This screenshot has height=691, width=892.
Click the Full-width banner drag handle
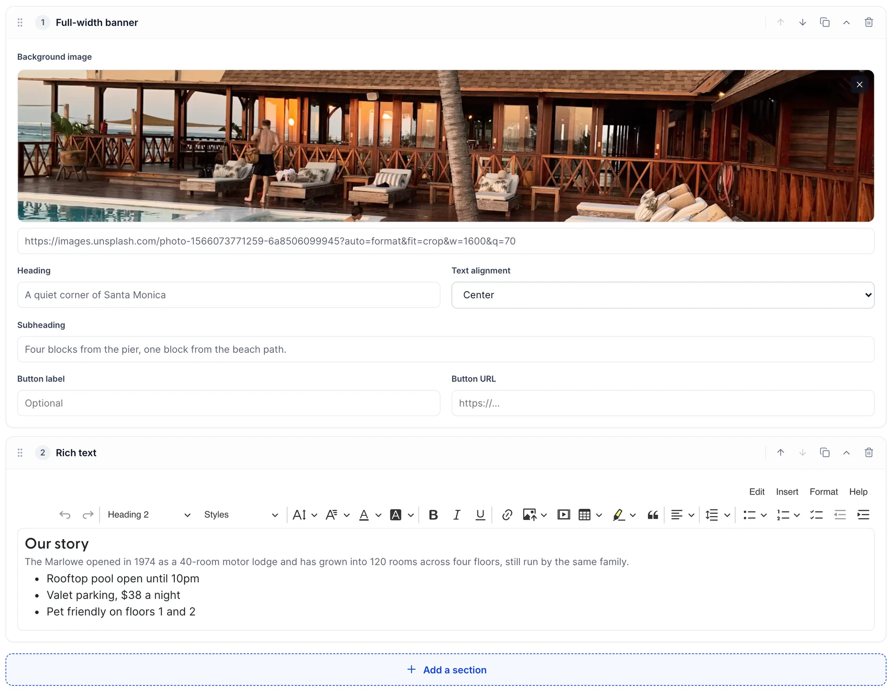point(20,22)
